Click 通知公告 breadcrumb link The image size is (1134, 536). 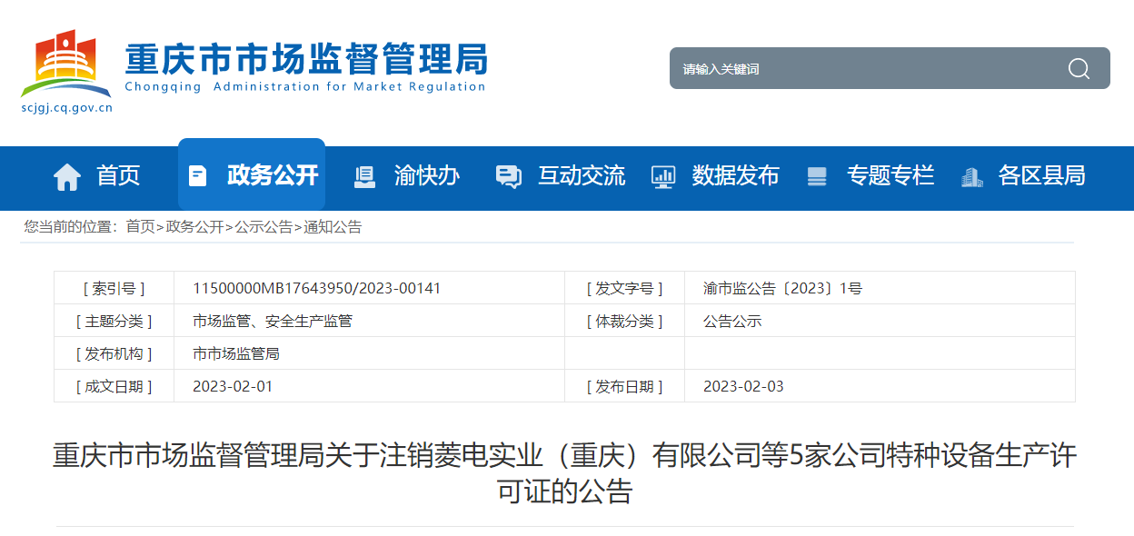[x=333, y=227]
